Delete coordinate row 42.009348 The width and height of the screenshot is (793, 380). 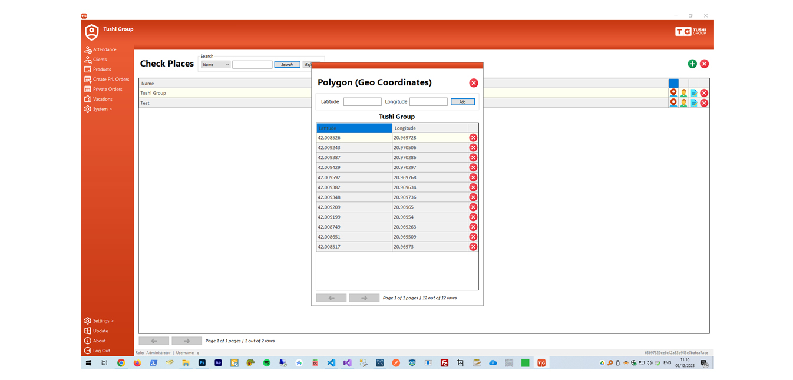pos(473,197)
